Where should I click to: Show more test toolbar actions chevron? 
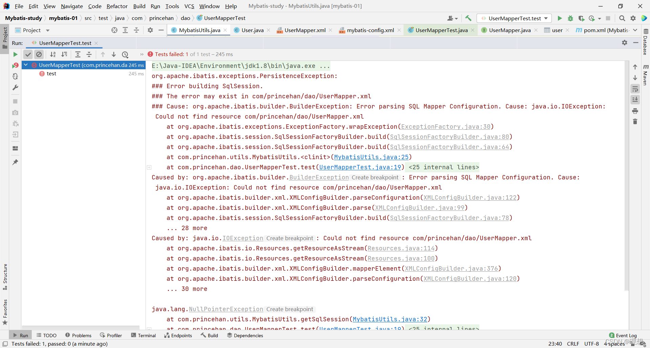pyautogui.click(x=142, y=54)
